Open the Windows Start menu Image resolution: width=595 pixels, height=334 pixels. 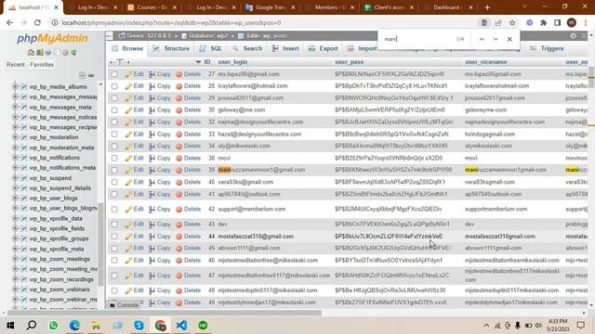pyautogui.click(x=10, y=326)
